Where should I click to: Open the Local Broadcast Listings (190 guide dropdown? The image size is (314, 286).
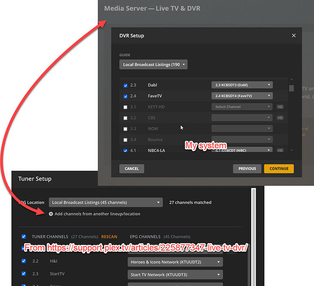(x=153, y=65)
